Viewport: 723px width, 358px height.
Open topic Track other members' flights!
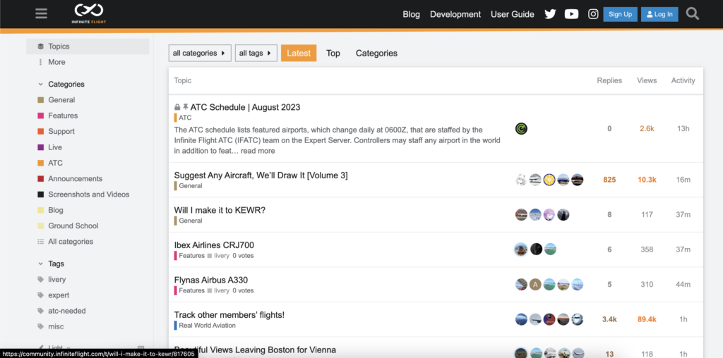point(229,315)
